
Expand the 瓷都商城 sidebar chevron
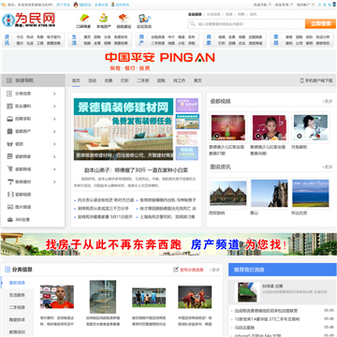pos(54,169)
